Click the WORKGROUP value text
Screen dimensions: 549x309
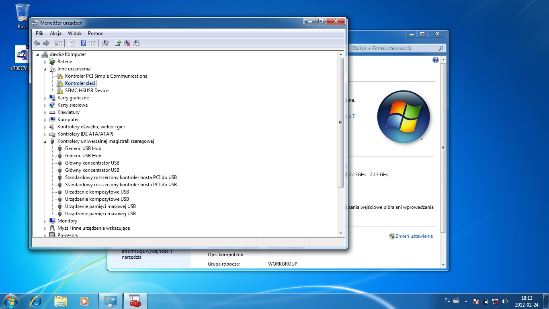click(x=283, y=264)
